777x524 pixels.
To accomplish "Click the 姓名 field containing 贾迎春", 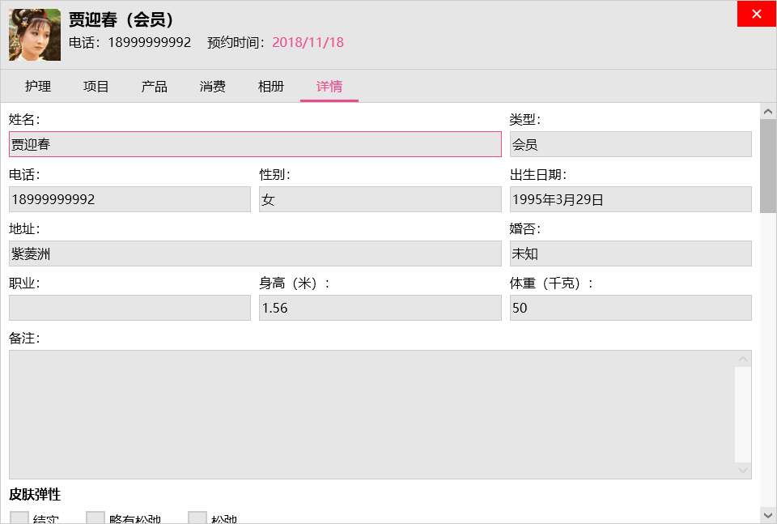I will click(x=255, y=144).
